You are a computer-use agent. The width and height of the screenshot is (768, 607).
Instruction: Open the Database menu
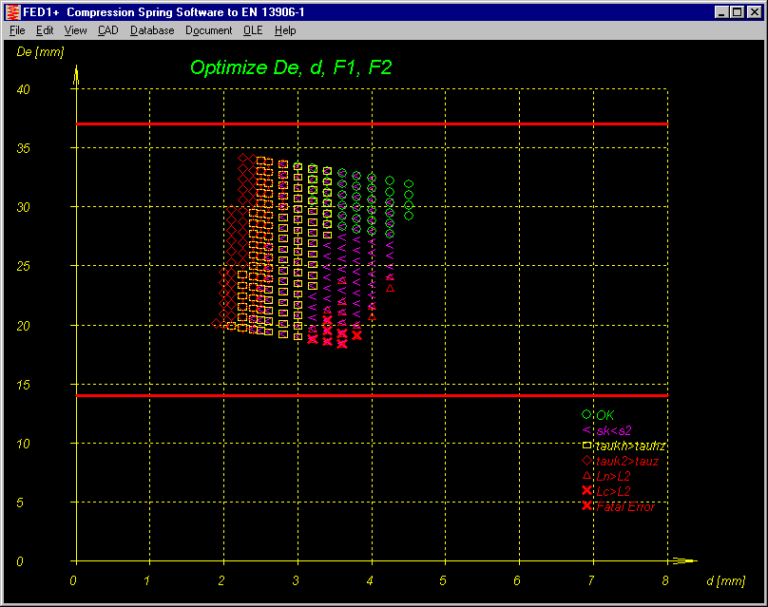click(x=152, y=30)
